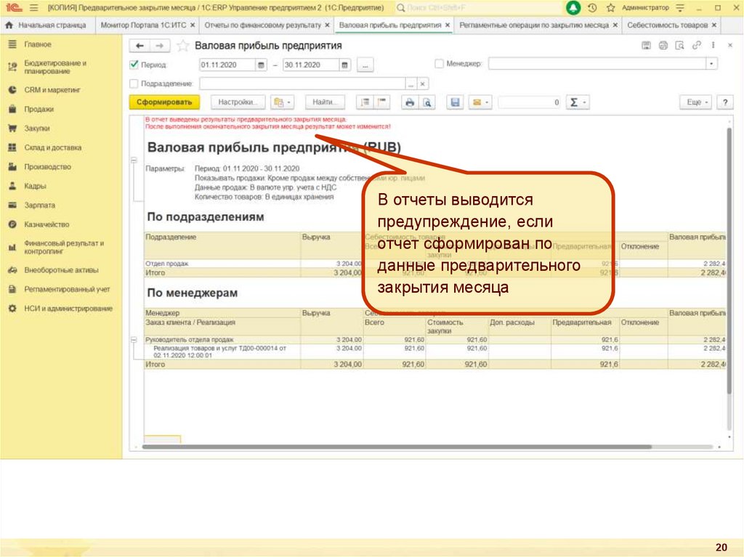Enable the Менеджер filter checkbox
This screenshot has width=744, height=557.
point(439,64)
